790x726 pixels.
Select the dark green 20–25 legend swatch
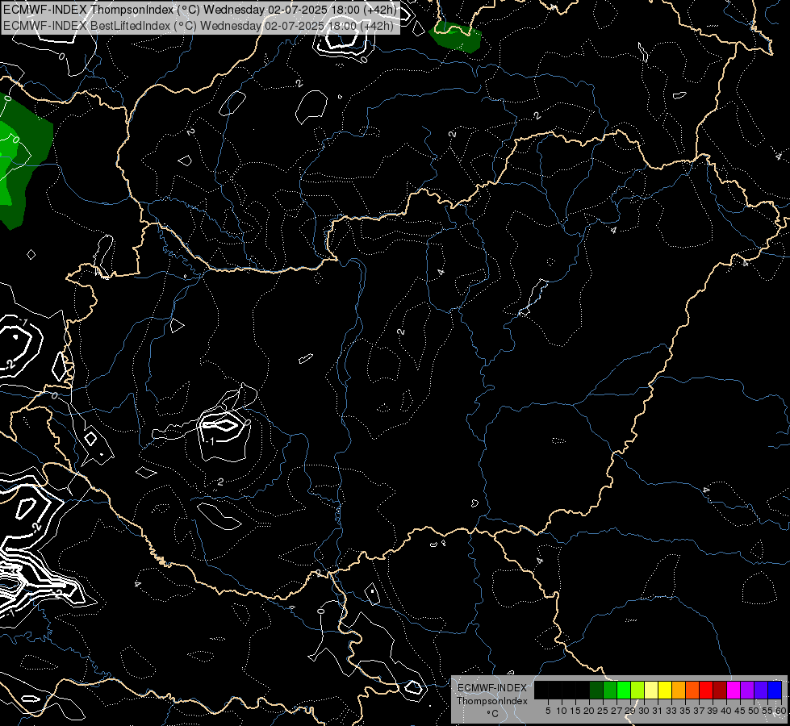pos(596,690)
